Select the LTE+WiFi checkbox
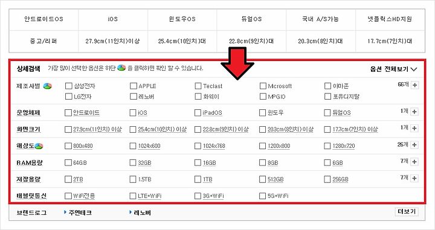 [133, 196]
